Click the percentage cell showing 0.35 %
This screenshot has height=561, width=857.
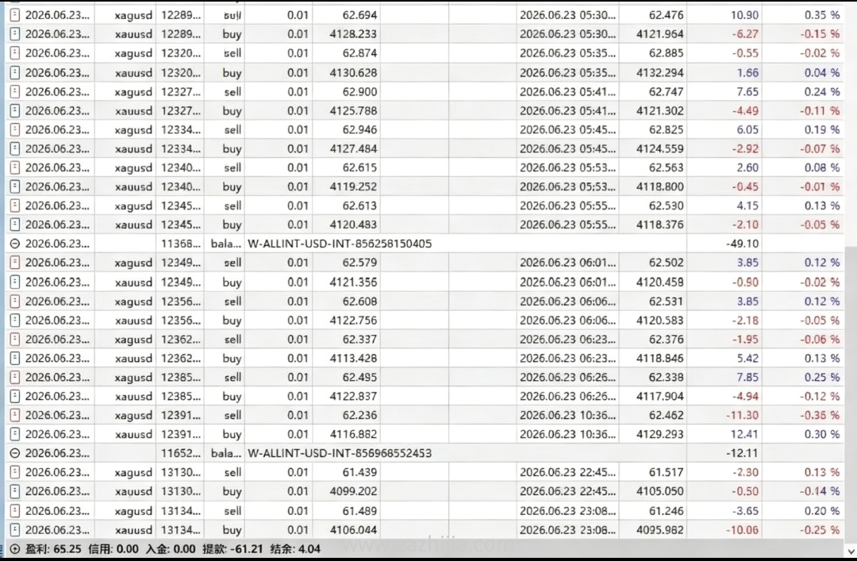click(x=821, y=15)
